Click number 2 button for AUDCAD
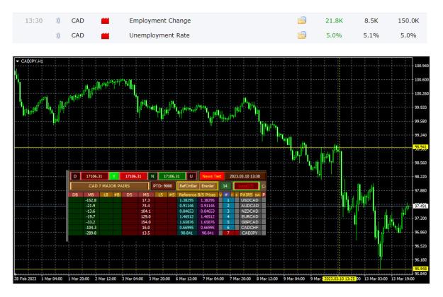Viewport: 443px width, 297px height. coord(228,206)
